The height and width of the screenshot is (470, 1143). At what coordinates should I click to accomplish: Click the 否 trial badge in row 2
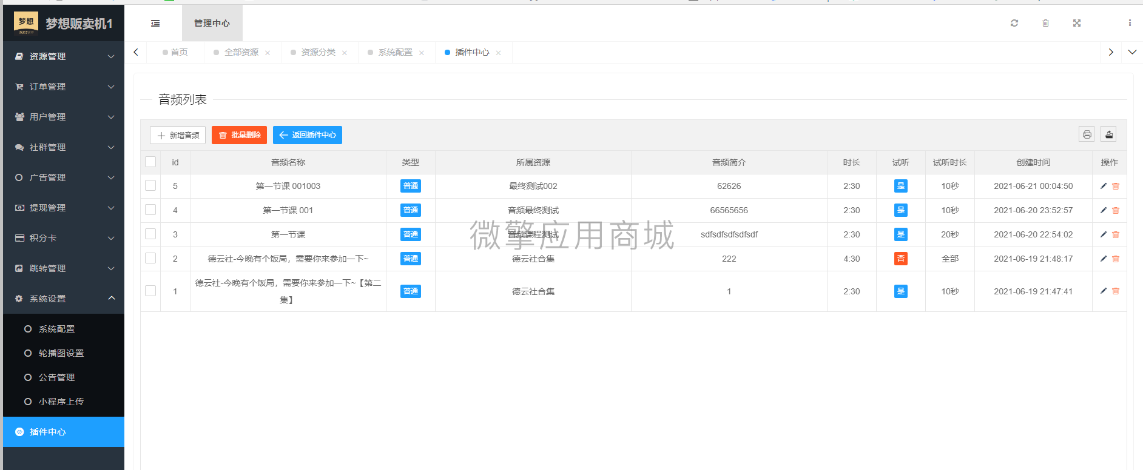click(901, 259)
